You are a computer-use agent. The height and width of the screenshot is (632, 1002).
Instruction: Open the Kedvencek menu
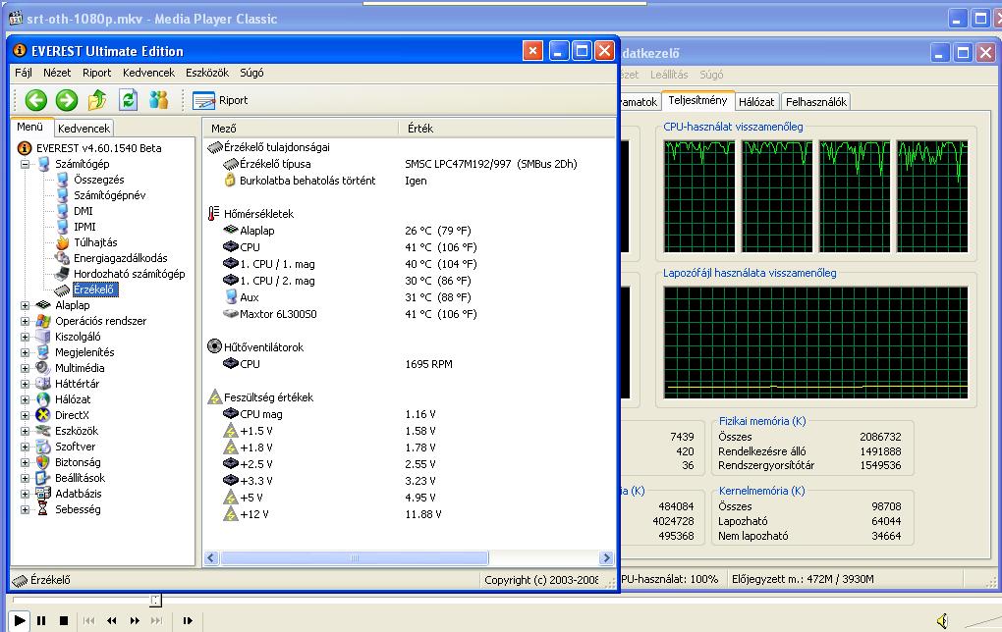tap(148, 73)
